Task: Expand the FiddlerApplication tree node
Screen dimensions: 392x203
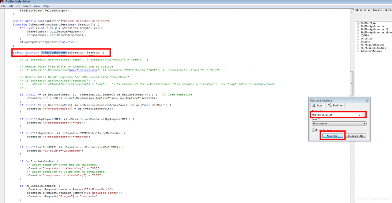Action: point(358,27)
